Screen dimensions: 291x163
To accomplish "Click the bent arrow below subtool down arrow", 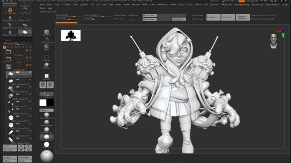I will [x=28, y=150].
